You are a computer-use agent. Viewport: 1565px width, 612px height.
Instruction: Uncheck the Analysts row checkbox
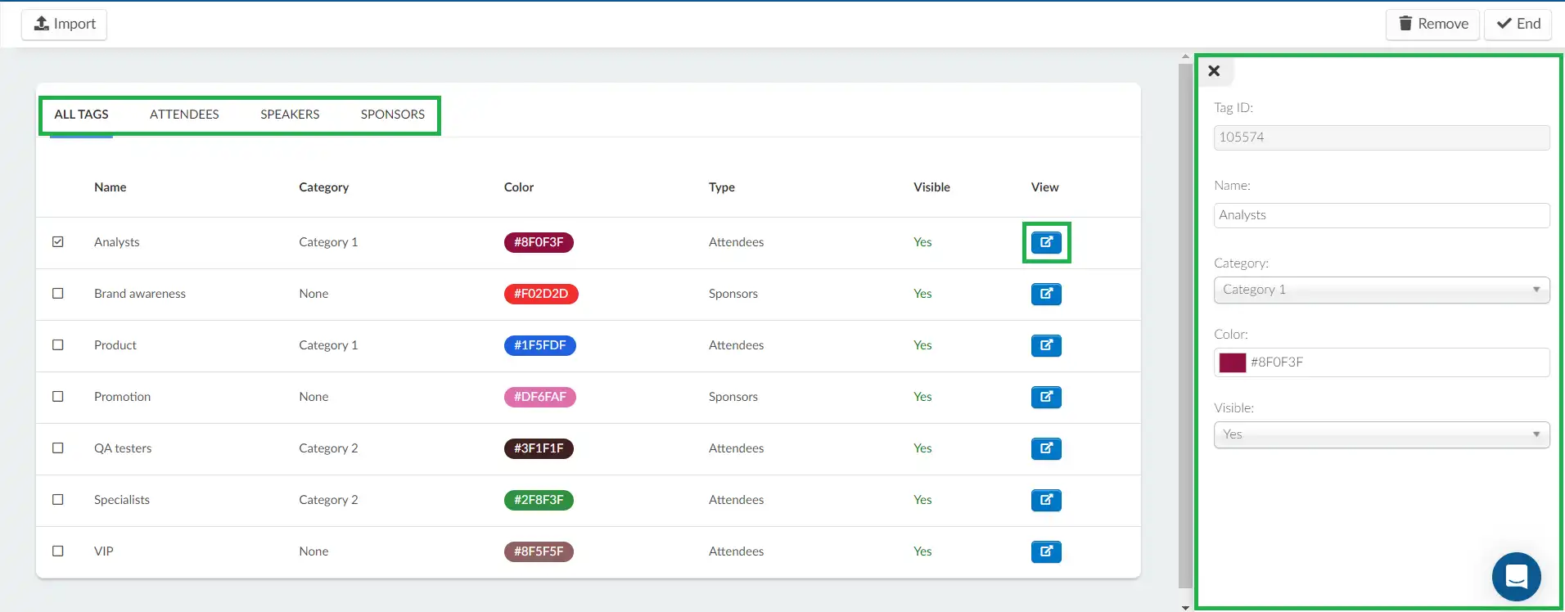tap(58, 242)
